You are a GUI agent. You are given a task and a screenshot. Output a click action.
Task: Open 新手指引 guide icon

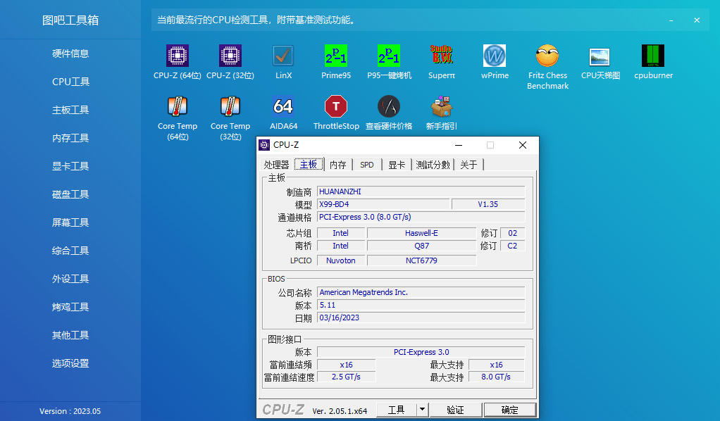tap(442, 106)
